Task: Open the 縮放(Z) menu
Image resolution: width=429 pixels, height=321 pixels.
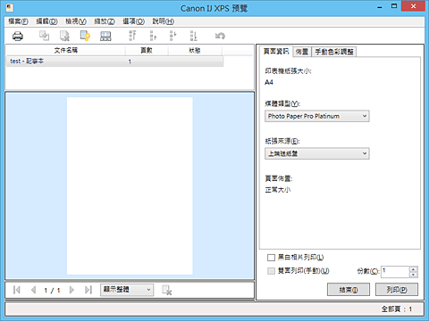Action: point(105,21)
